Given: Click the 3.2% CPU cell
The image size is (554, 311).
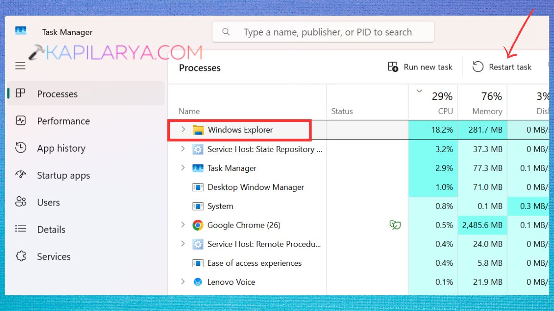Looking at the screenshot, I should (x=433, y=149).
